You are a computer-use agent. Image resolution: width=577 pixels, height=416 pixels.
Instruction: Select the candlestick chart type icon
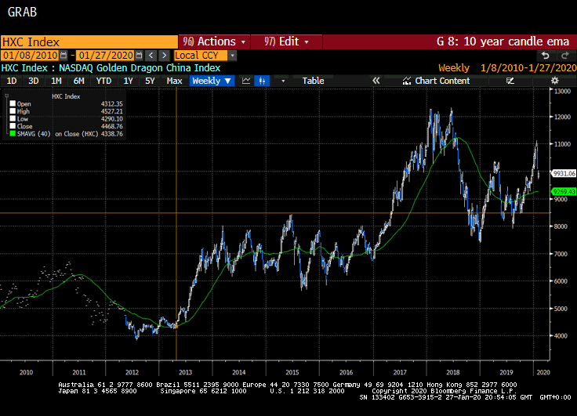click(x=265, y=81)
